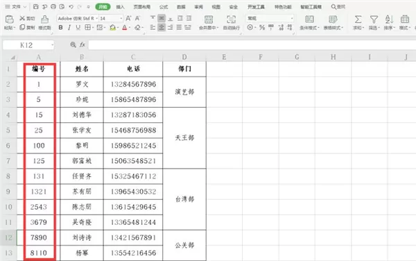Screen dimensions: 416x261
Task: Click the AutoSum sigma icon
Action: [x=358, y=19]
